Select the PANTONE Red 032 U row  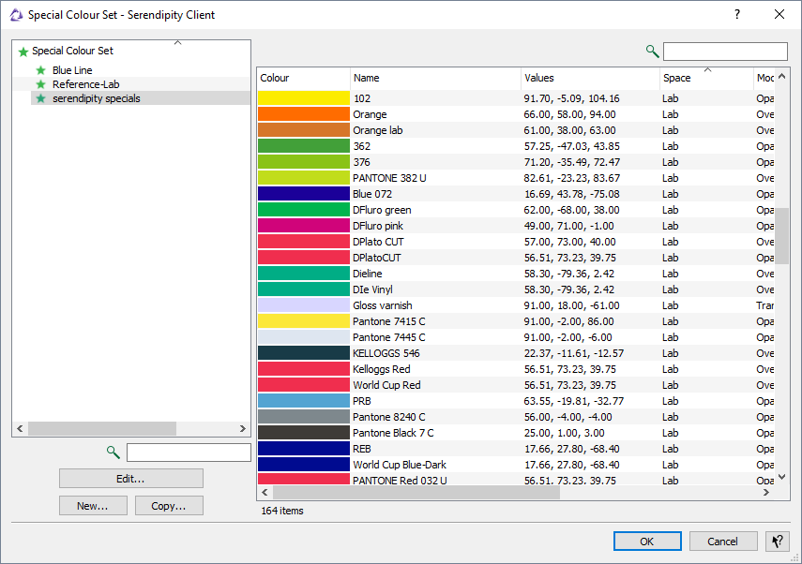(516, 479)
